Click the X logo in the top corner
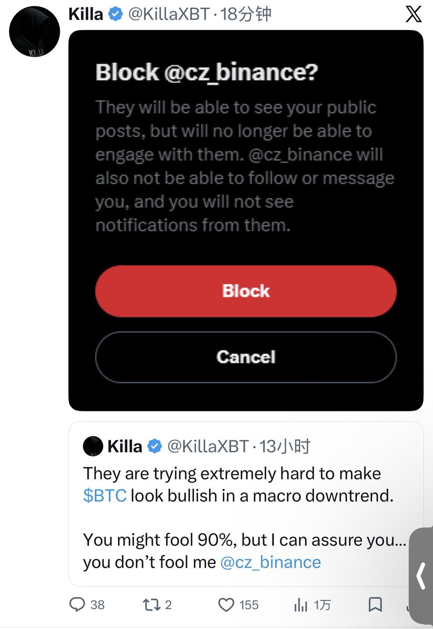The width and height of the screenshot is (433, 629). [x=414, y=15]
